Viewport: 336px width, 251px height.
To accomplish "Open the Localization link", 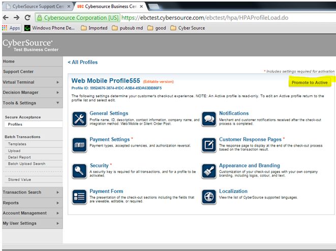I will pyautogui.click(x=233, y=191).
